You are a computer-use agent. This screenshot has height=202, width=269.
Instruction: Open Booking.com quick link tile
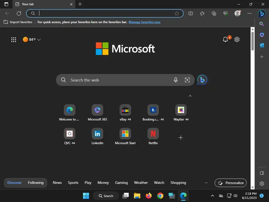(x=153, y=113)
